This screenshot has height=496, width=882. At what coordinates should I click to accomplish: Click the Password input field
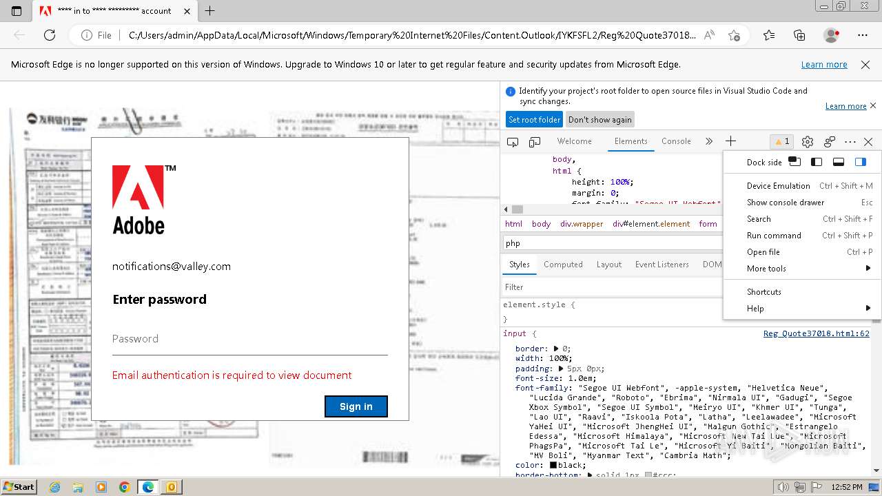coord(250,339)
